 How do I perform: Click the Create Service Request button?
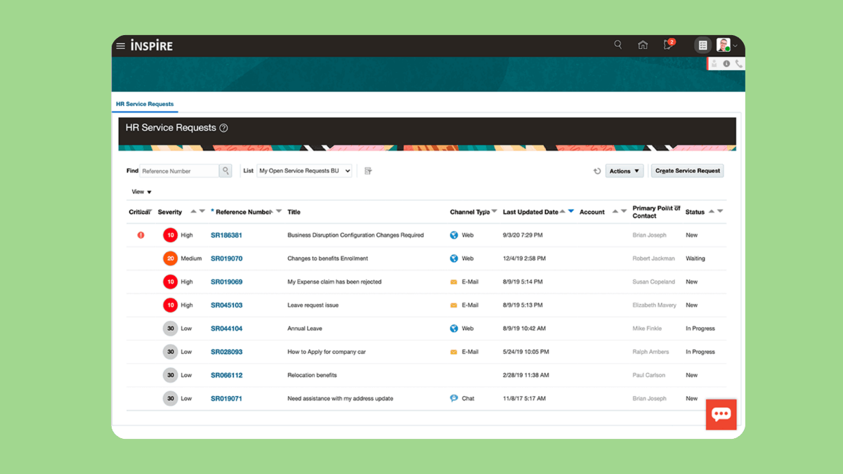coord(687,171)
